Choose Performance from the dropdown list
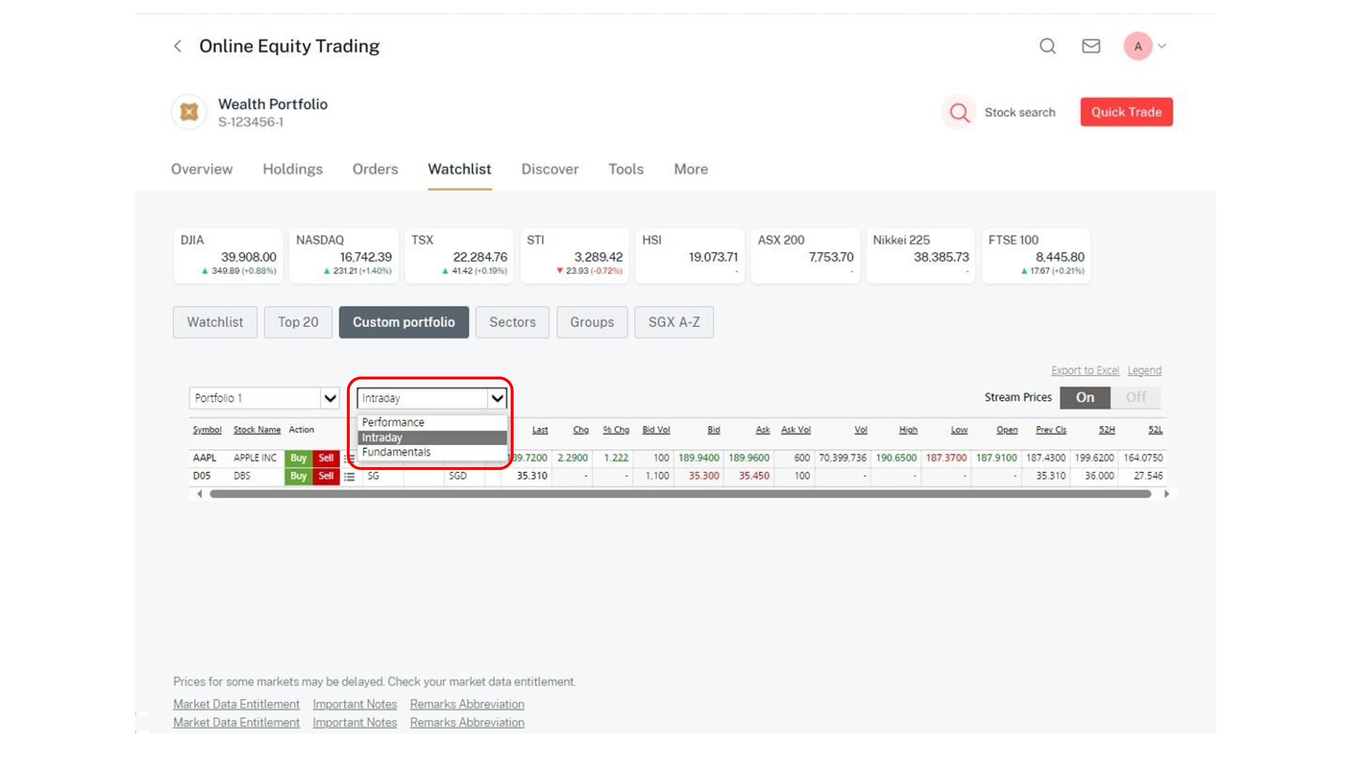Screen dimensions: 1351x778 [432, 422]
